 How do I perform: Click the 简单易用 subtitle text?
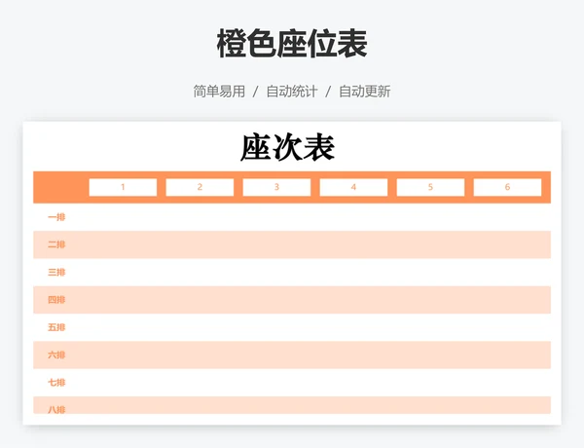tap(219, 92)
